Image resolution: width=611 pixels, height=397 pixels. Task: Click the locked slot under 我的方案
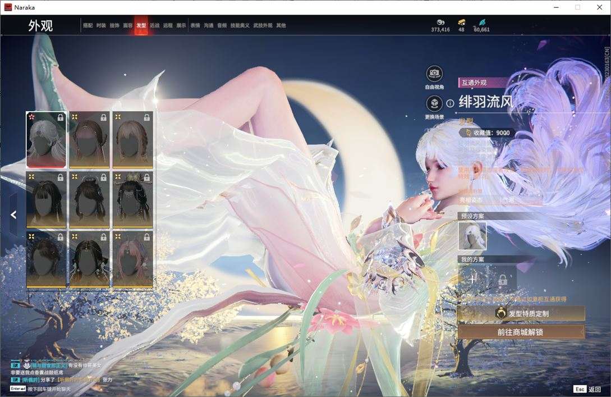point(503,279)
